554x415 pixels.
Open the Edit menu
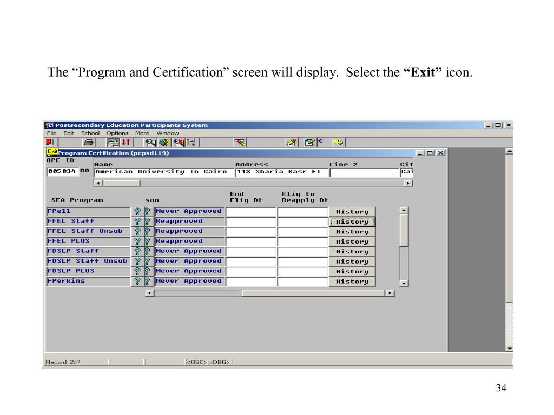[69, 133]
